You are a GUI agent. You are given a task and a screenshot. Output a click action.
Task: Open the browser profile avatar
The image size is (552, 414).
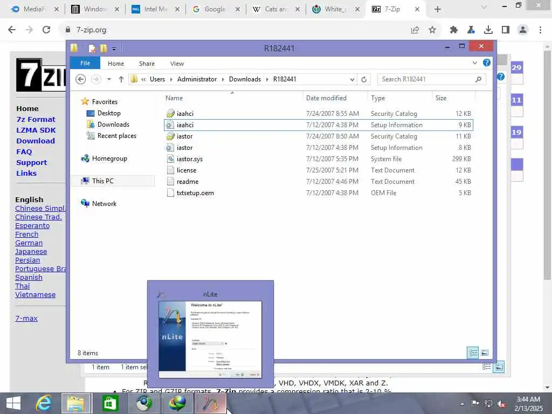pos(523,30)
